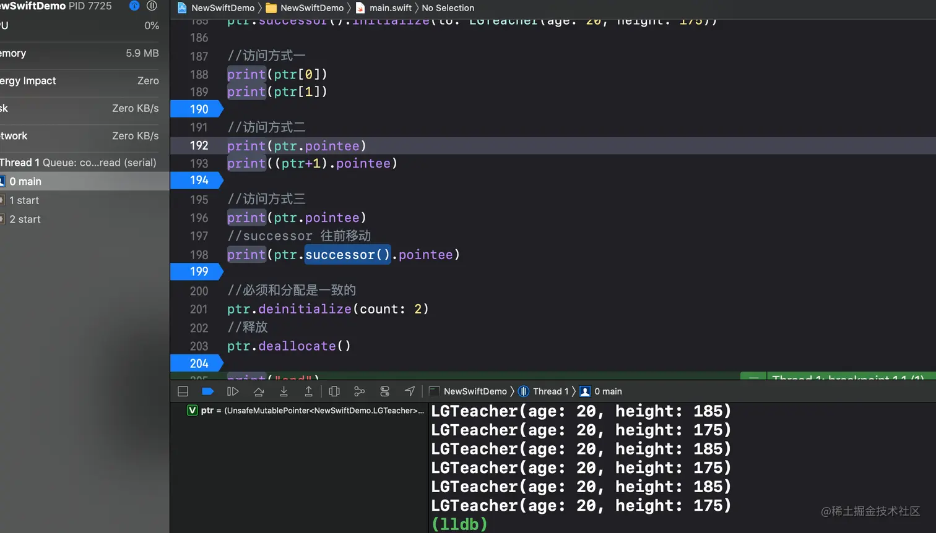The width and height of the screenshot is (936, 533).
Task: Open the Debug Memory Graph tool
Action: (359, 391)
